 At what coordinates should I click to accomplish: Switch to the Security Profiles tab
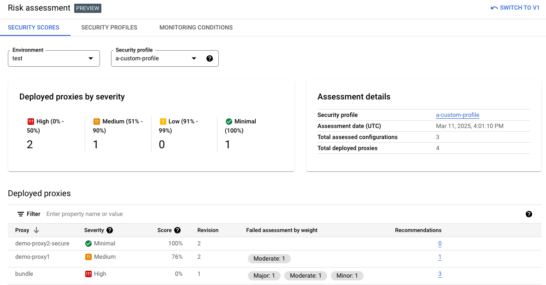[109, 28]
